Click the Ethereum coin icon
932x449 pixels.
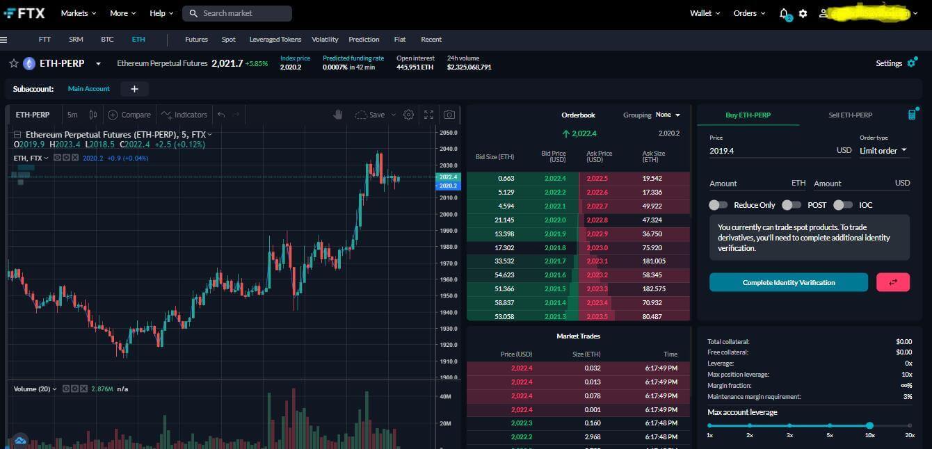[29, 63]
